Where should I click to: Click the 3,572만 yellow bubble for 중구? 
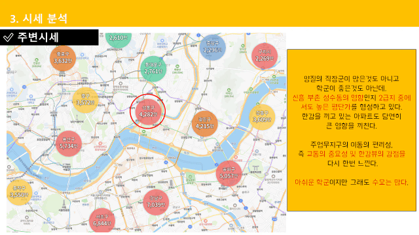pos(86,100)
